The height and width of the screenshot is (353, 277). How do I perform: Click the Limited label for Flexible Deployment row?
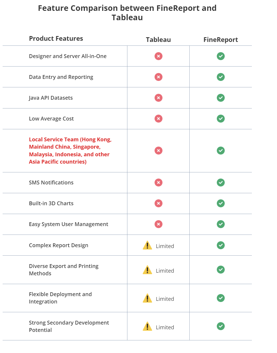tap(165, 299)
